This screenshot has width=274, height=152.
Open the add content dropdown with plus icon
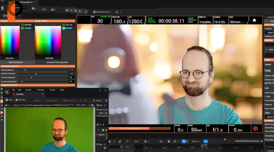(x=34, y=9)
